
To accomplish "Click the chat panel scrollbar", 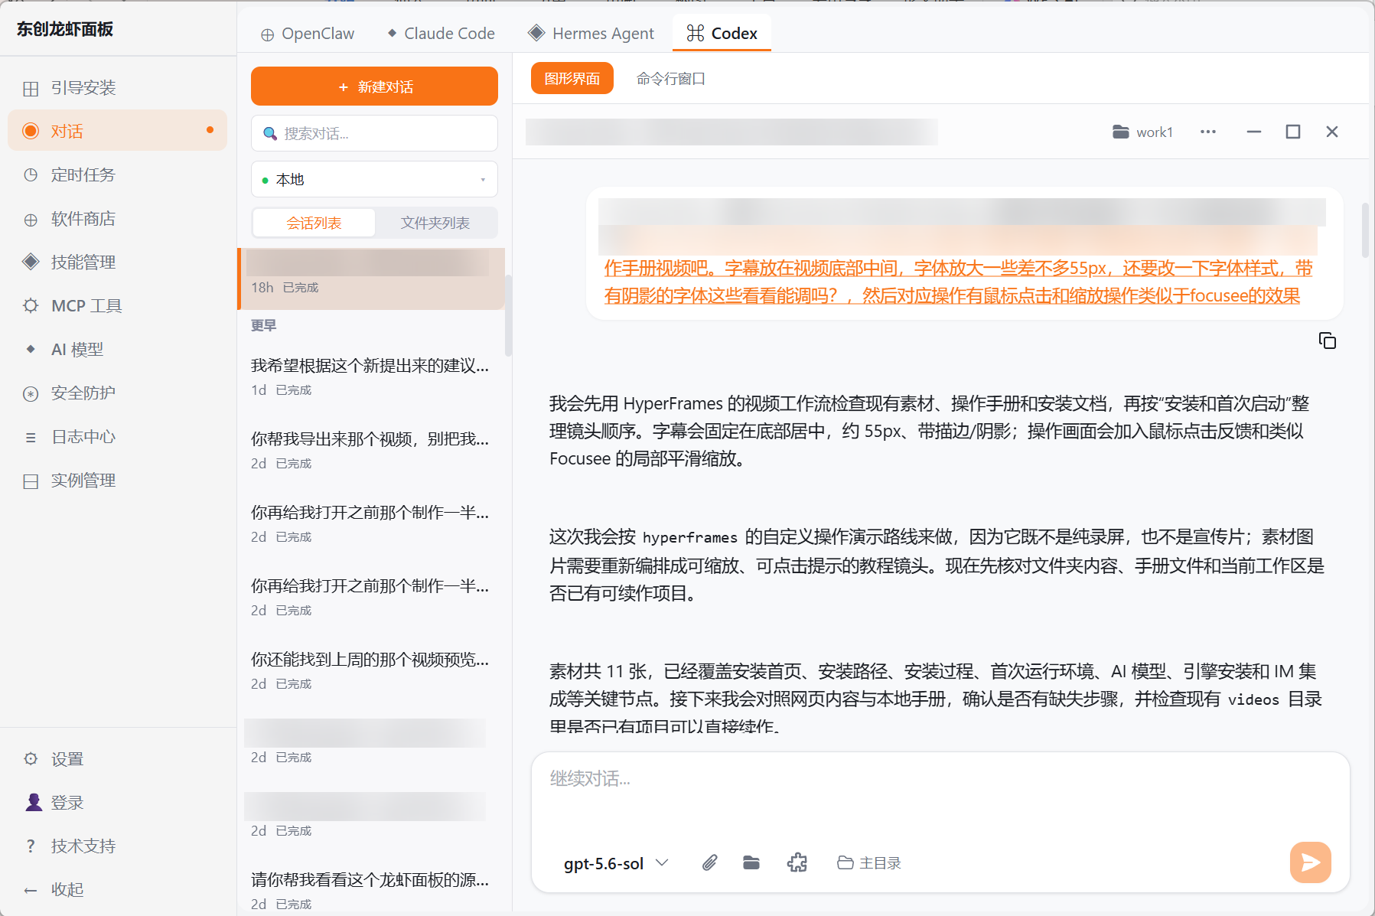I will (x=1365, y=230).
